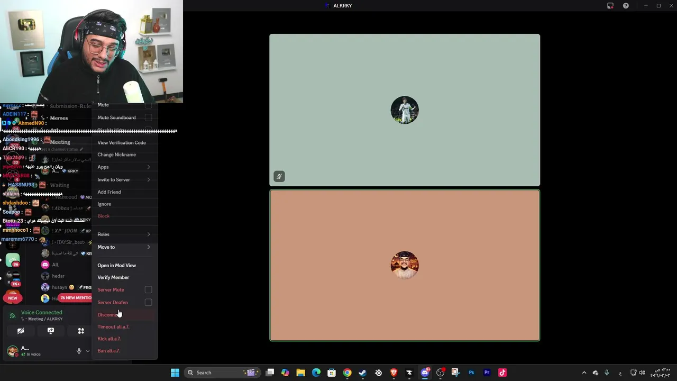This screenshot has height=381, width=677.
Task: Show hidden icons in system tray
Action: (x=584, y=373)
